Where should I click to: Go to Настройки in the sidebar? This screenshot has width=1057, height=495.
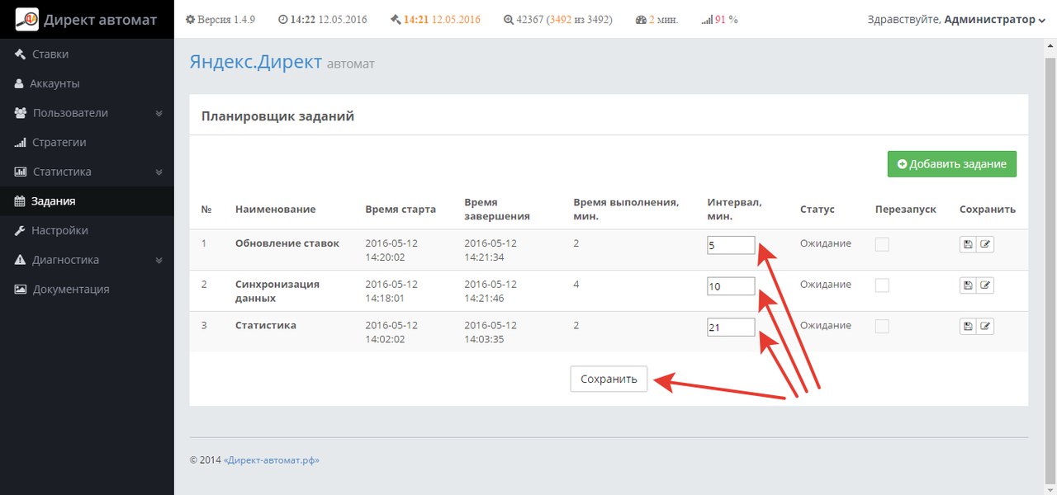[x=59, y=231]
